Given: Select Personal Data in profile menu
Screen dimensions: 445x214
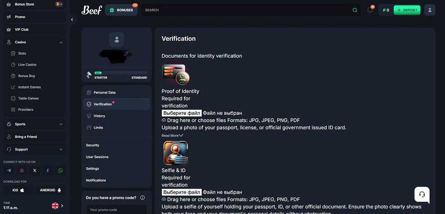Looking at the screenshot, I should pyautogui.click(x=104, y=92).
